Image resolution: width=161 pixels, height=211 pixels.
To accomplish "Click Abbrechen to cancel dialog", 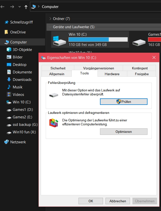I will pyautogui.click(x=117, y=201).
